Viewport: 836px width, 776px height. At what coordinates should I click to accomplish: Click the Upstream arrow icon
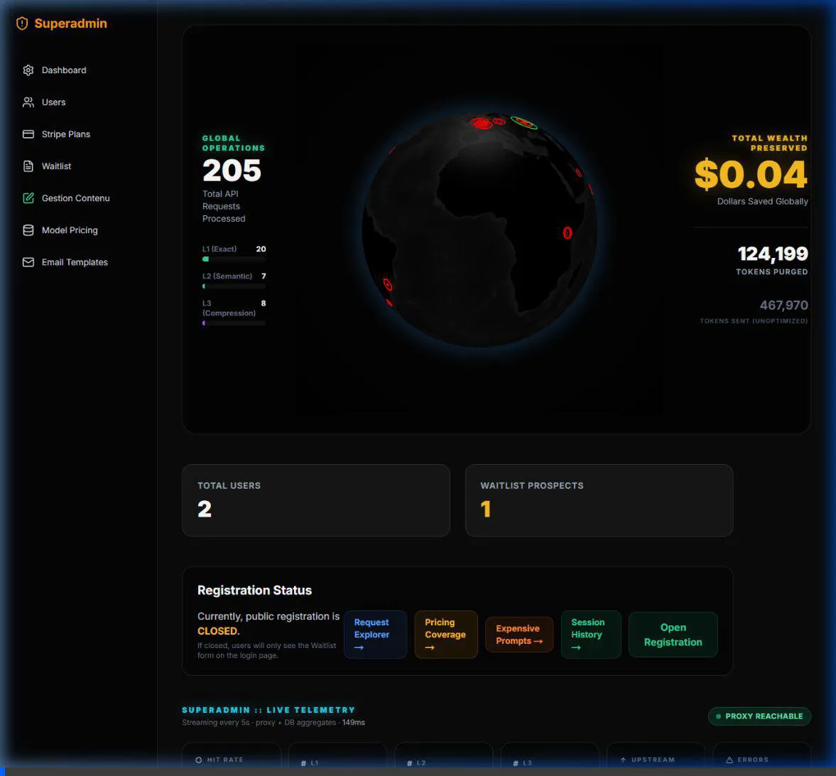pos(623,760)
